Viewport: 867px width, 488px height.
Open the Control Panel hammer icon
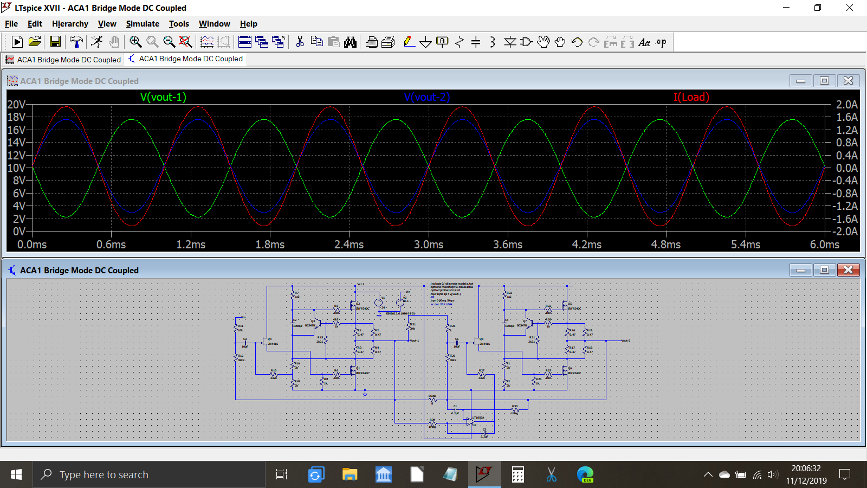[76, 42]
